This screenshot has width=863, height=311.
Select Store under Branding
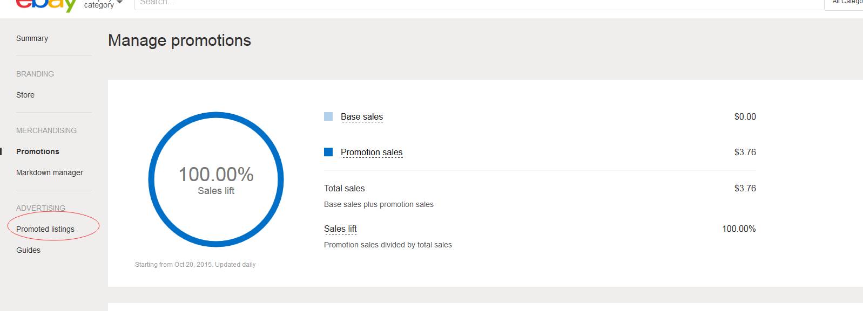click(25, 95)
